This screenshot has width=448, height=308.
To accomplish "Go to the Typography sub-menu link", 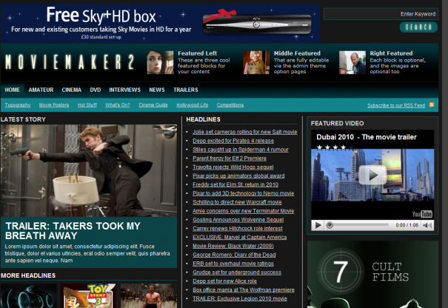I will (x=18, y=105).
